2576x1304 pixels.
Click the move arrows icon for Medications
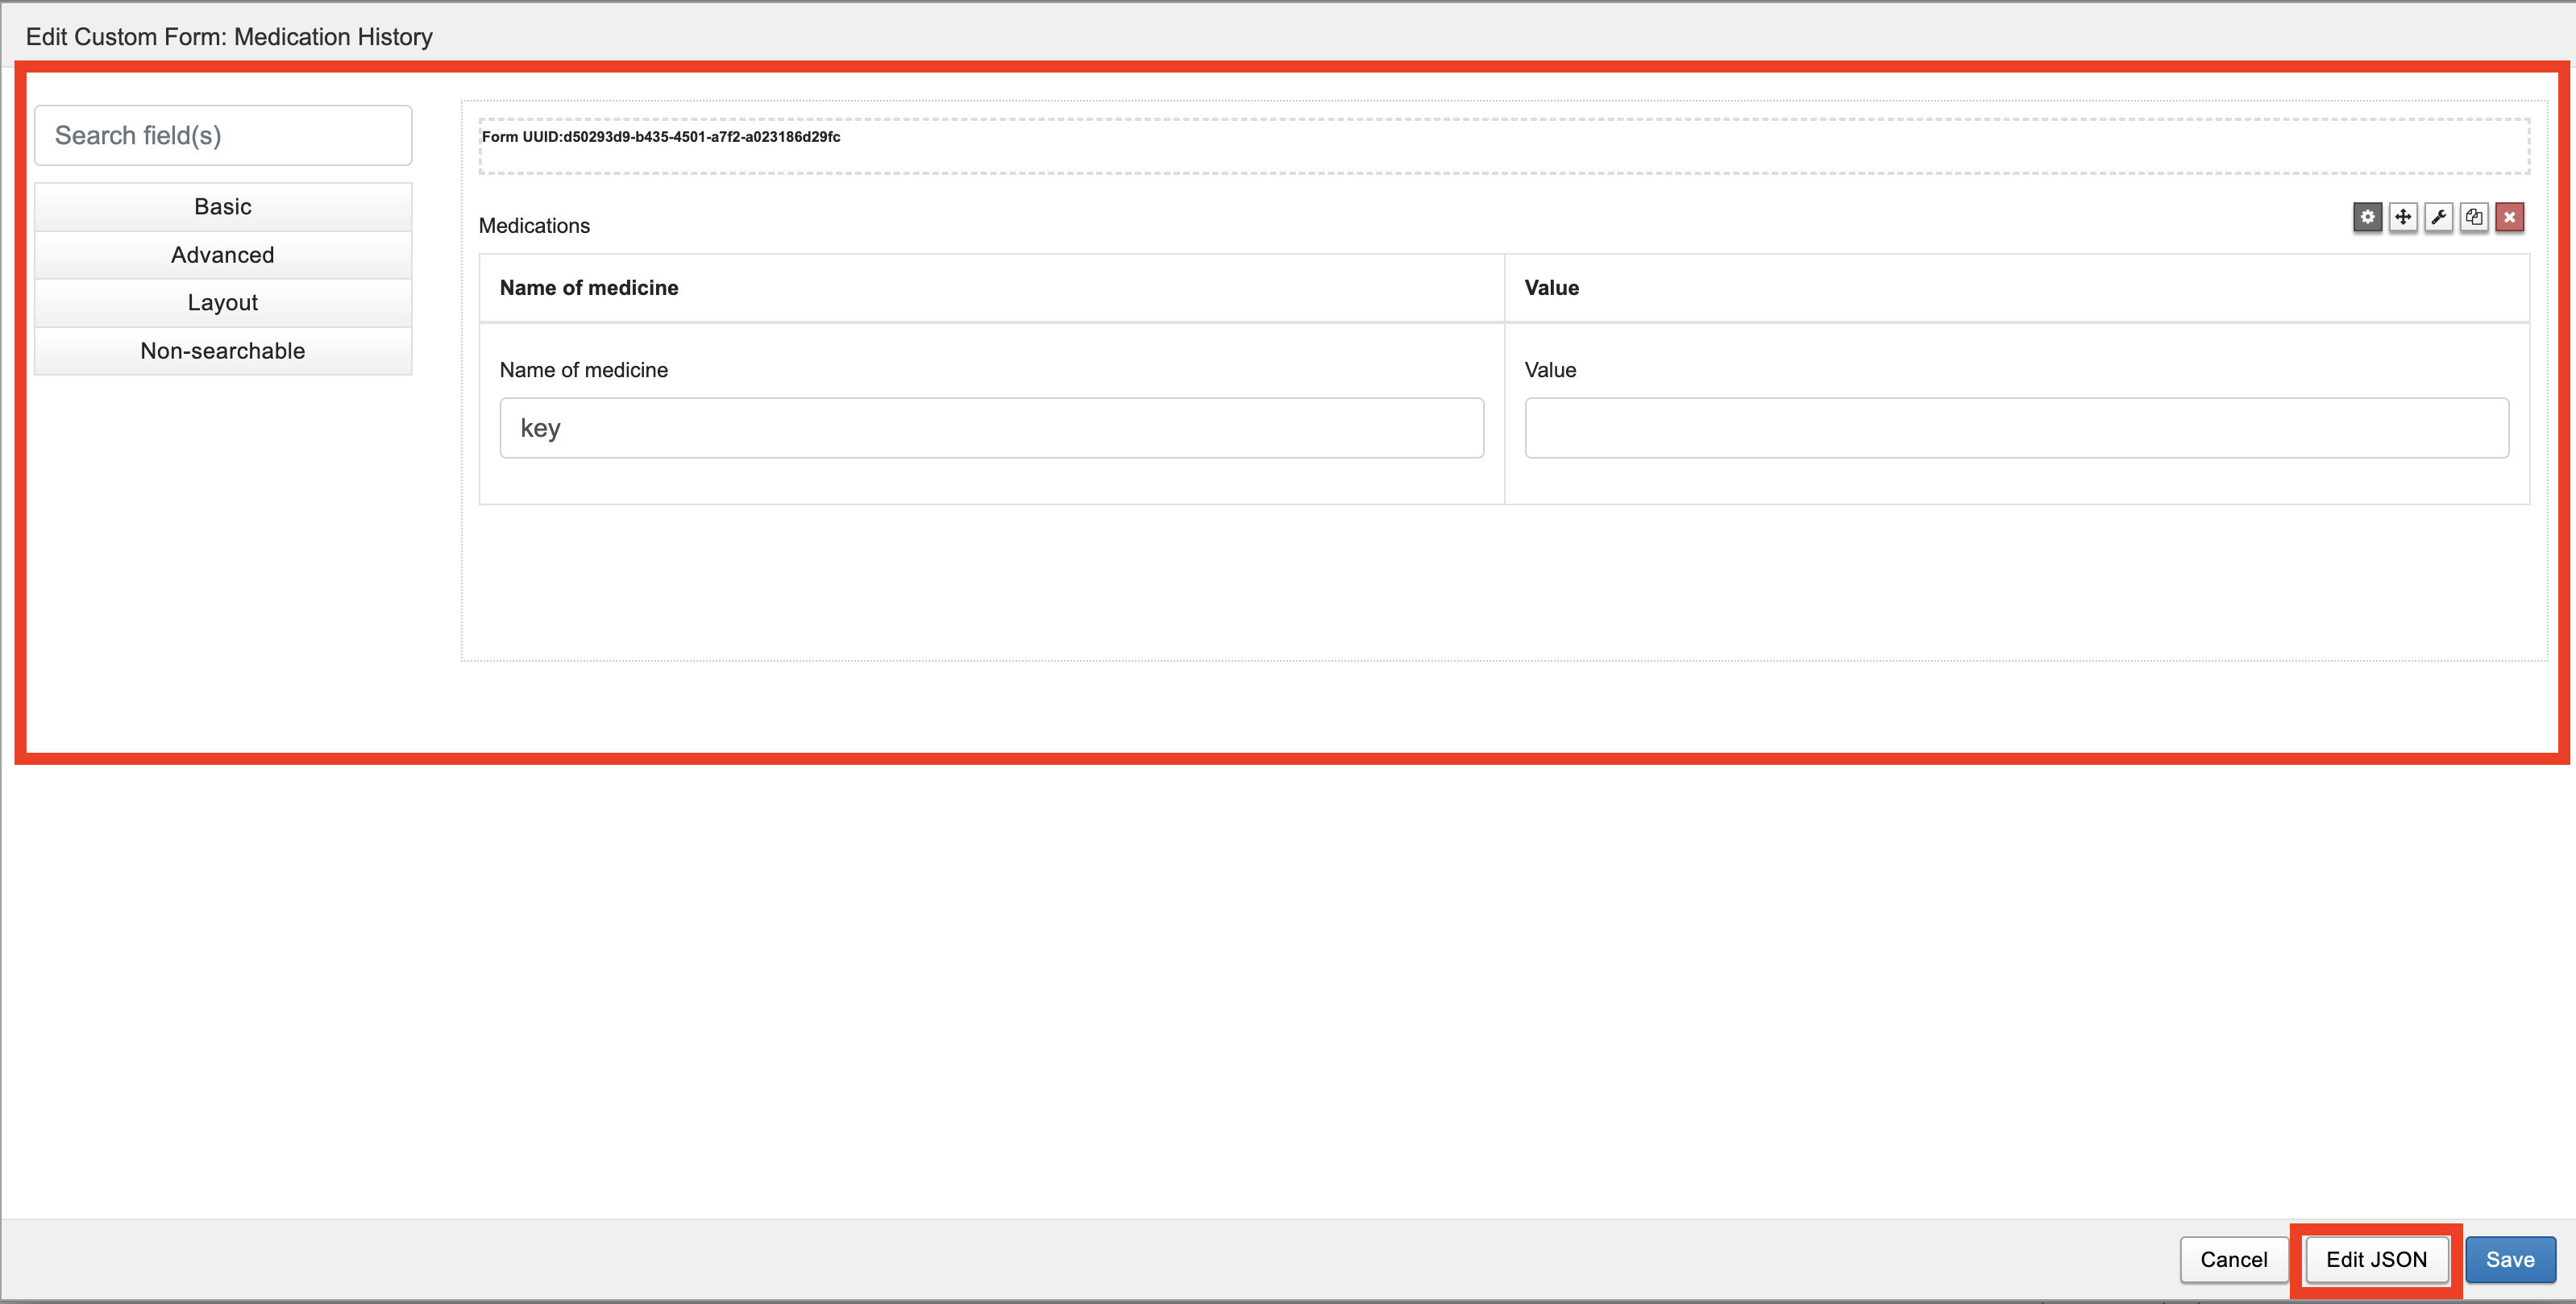[2403, 217]
